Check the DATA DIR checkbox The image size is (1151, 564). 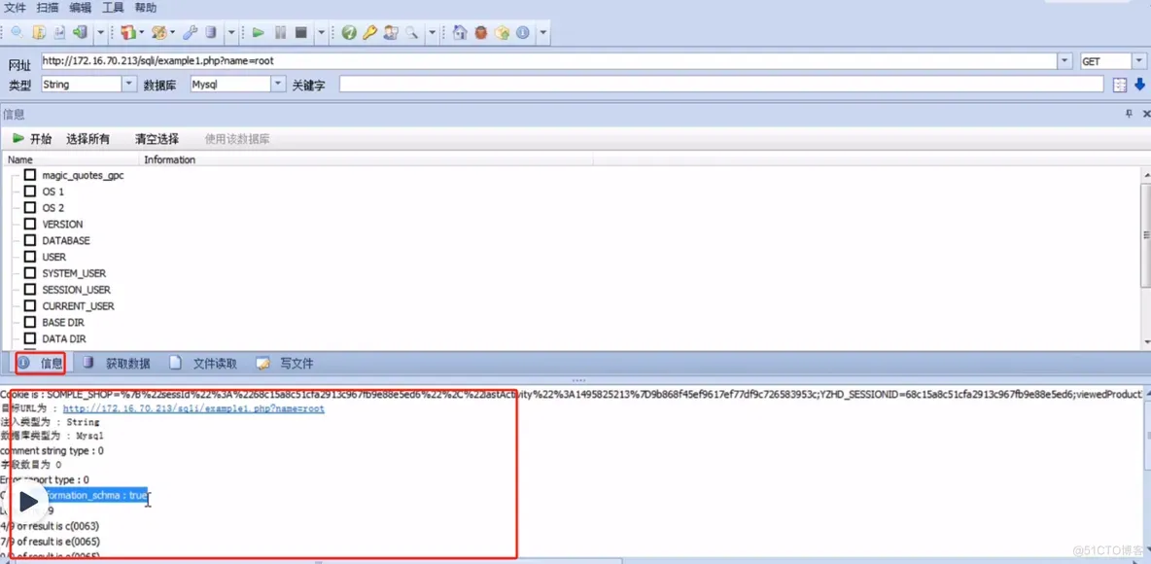coord(30,338)
